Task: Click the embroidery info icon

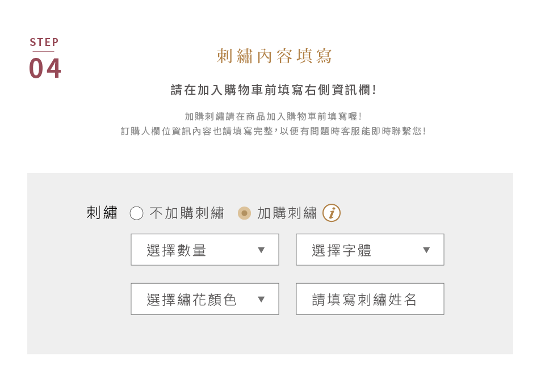Action: click(331, 213)
